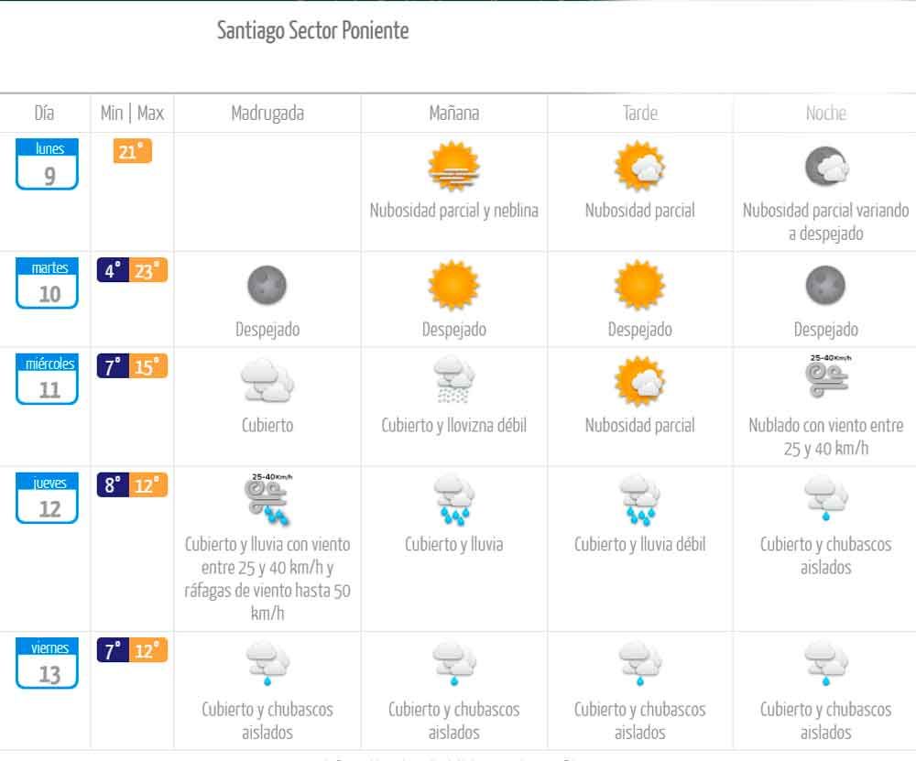Click Monday night moon with cloud icon
This screenshot has width=916, height=761.
tap(826, 168)
